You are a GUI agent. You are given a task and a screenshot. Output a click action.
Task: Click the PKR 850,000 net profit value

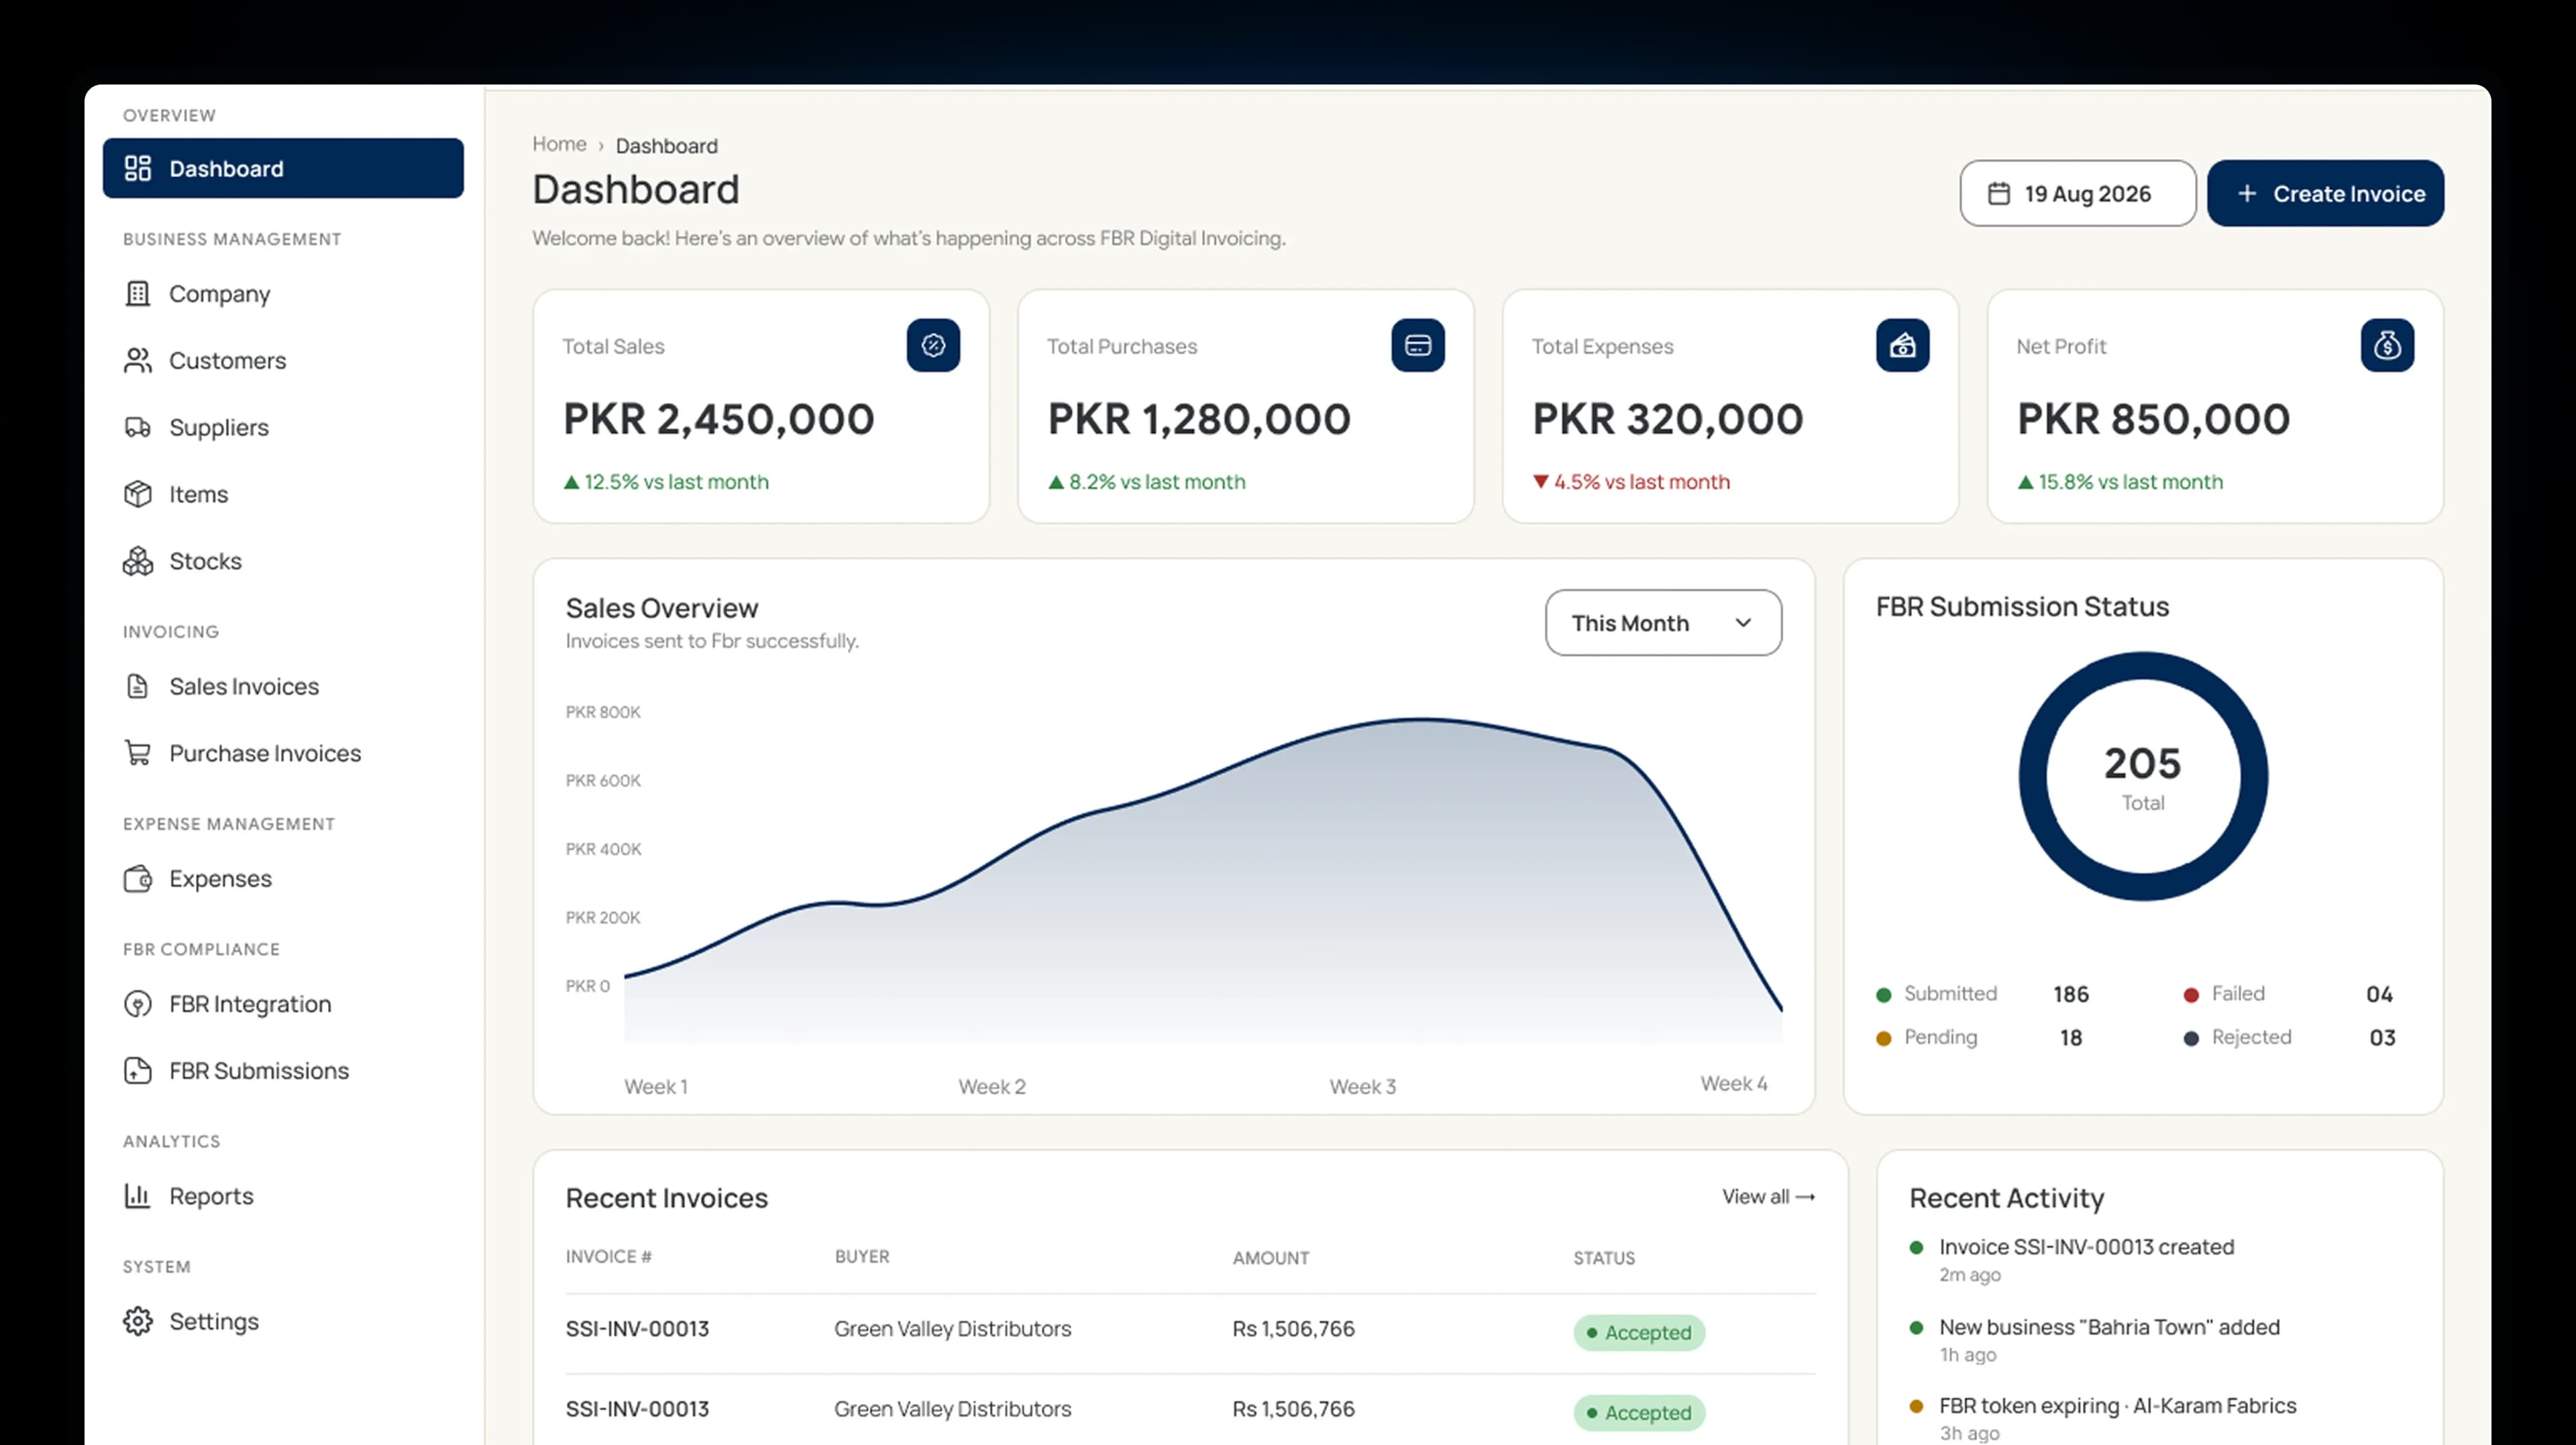tap(2153, 418)
